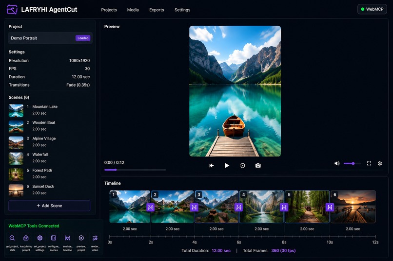The width and height of the screenshot is (393, 261).
Task: Open the Settings menu in top bar
Action: 182,10
